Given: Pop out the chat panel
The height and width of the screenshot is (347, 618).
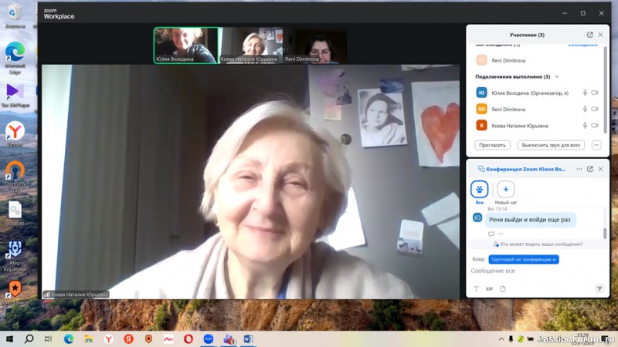Looking at the screenshot, I should pyautogui.click(x=590, y=169).
